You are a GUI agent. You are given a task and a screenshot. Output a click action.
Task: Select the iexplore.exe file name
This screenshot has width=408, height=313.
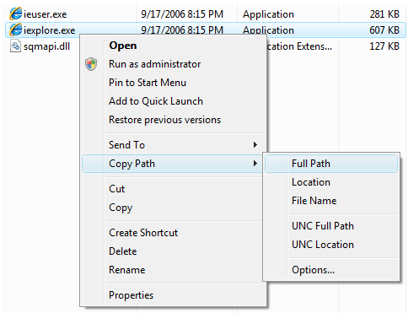pos(50,30)
